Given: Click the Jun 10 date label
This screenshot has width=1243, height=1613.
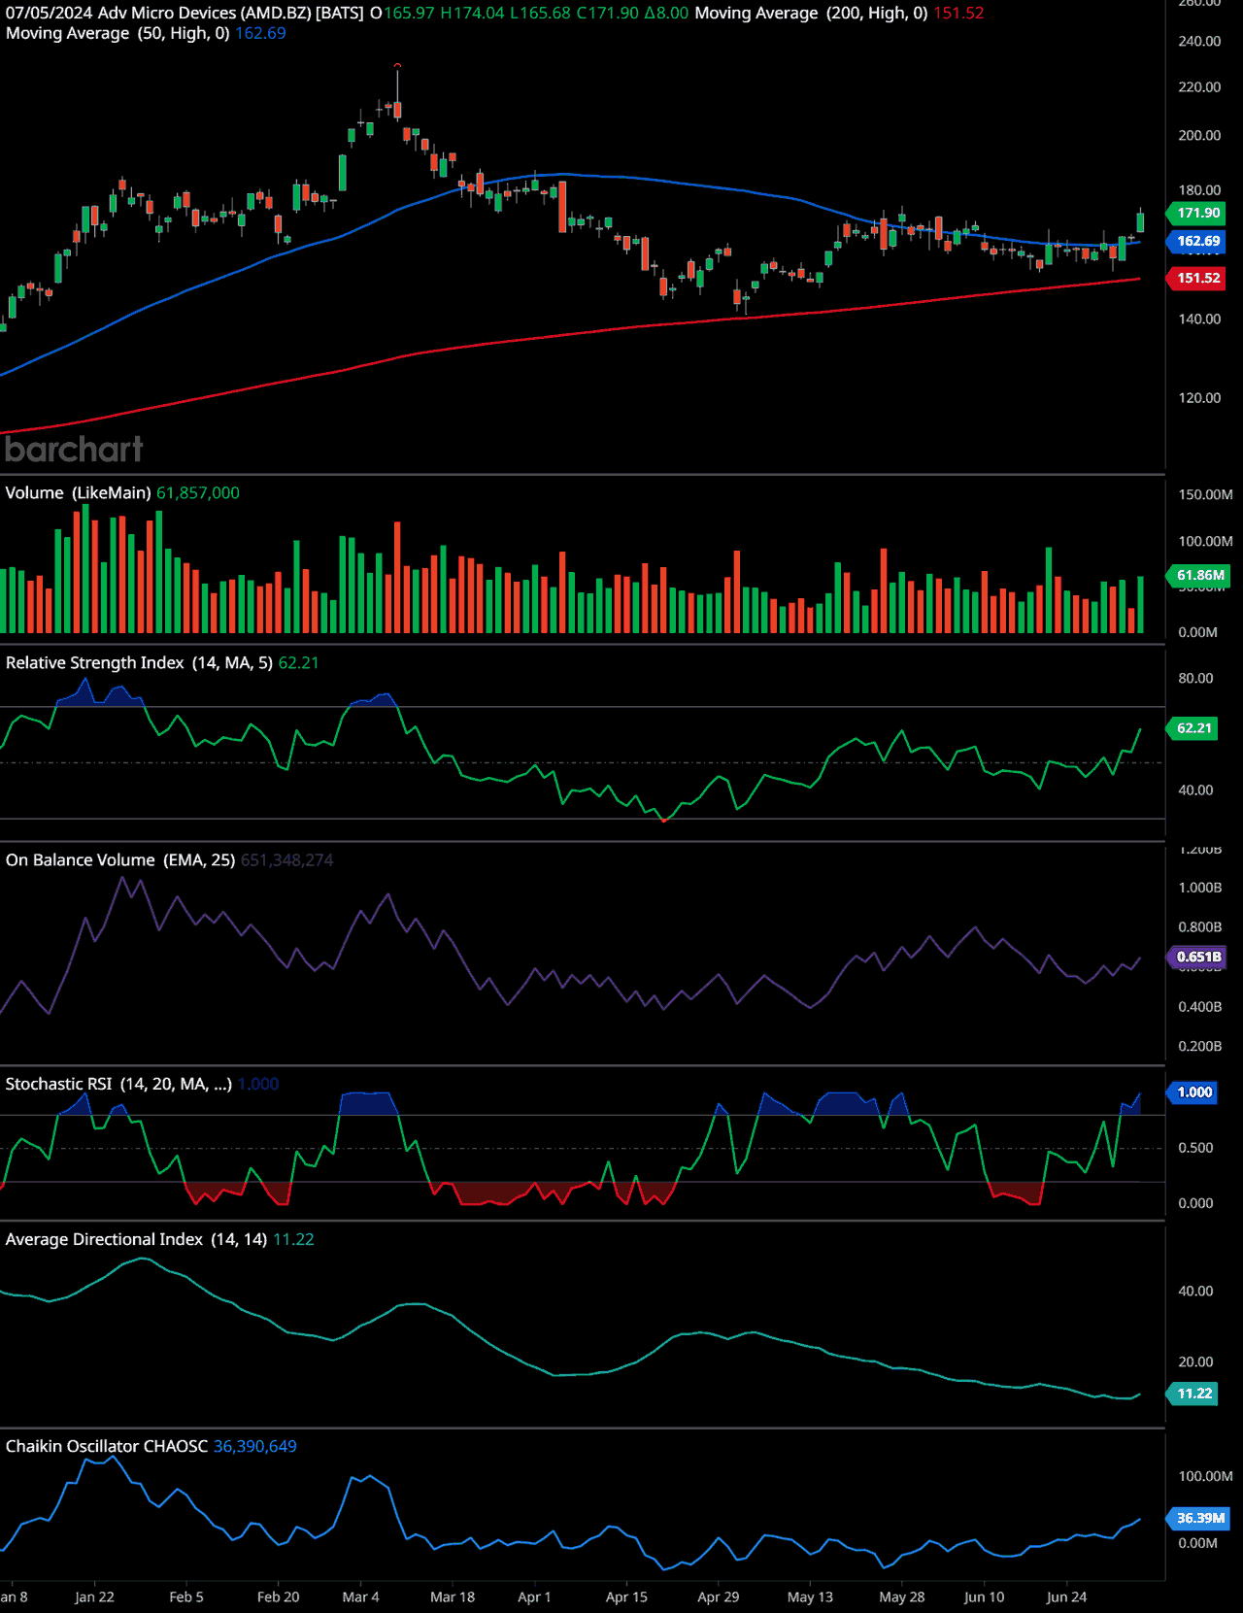Looking at the screenshot, I should point(984,1597).
